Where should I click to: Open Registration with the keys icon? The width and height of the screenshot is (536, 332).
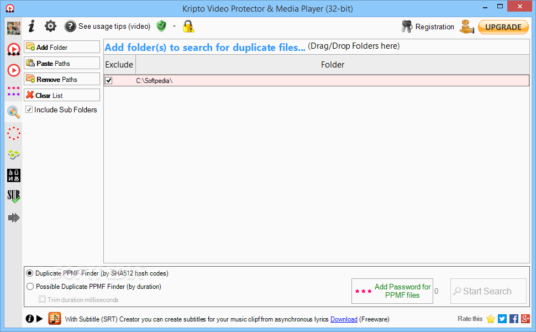(x=428, y=27)
